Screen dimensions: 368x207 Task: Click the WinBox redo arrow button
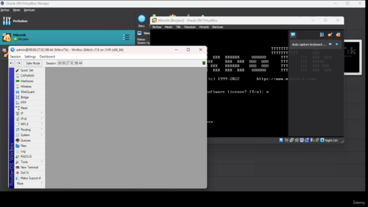coord(18,63)
